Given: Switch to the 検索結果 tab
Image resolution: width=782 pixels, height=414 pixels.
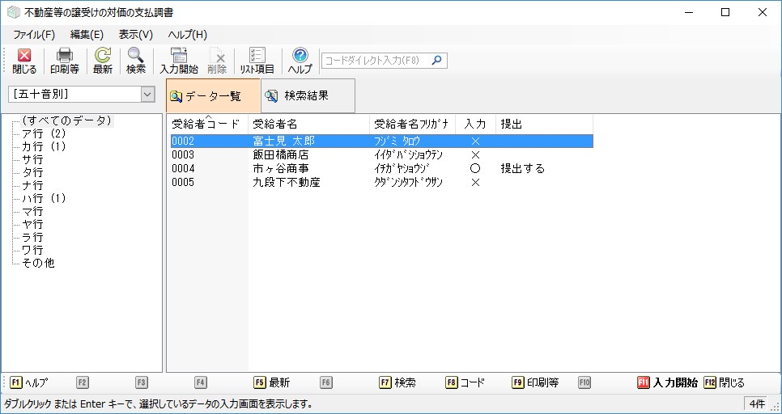Looking at the screenshot, I should (306, 95).
